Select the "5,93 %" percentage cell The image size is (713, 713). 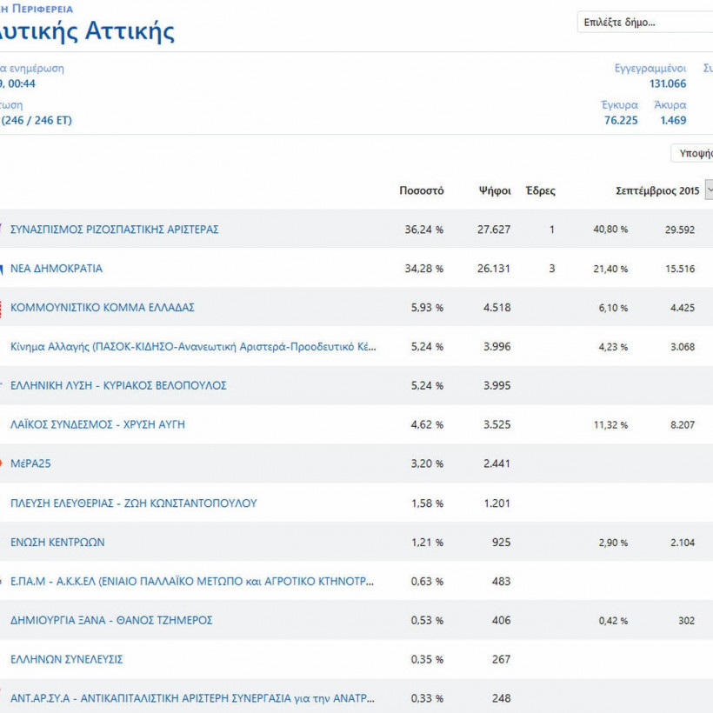point(427,308)
